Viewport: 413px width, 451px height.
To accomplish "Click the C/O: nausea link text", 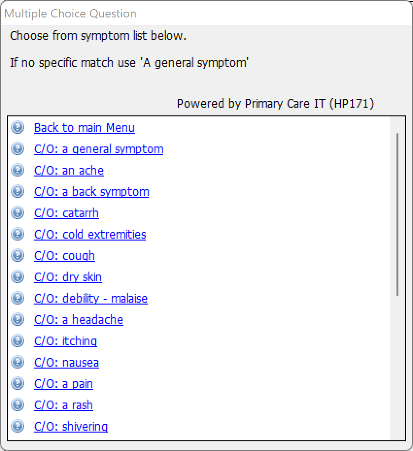I will pyautogui.click(x=67, y=362).
